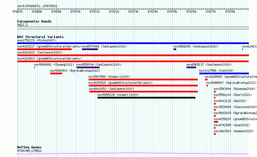Open the nsv5855228 (Almarri2020) label

(118, 95)
